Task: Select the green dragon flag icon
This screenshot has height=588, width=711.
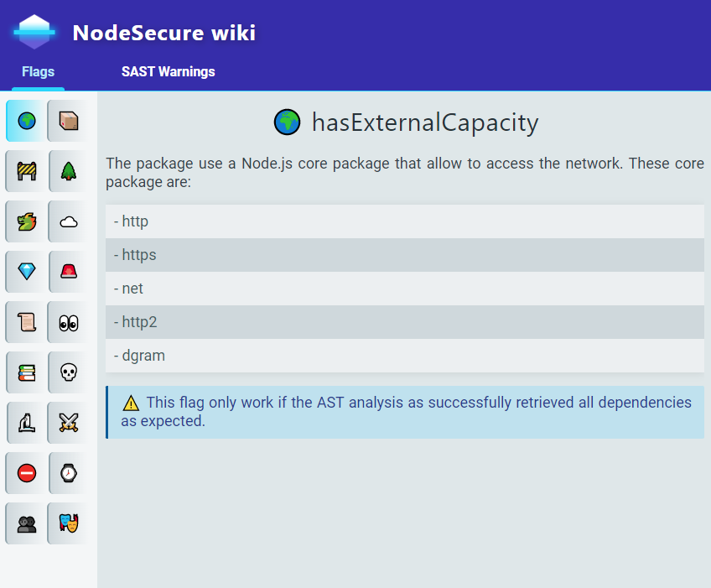Action: (x=26, y=221)
